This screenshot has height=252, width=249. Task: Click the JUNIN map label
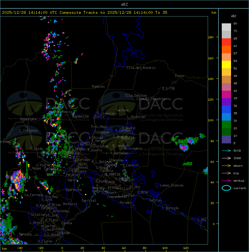[x=110, y=182]
